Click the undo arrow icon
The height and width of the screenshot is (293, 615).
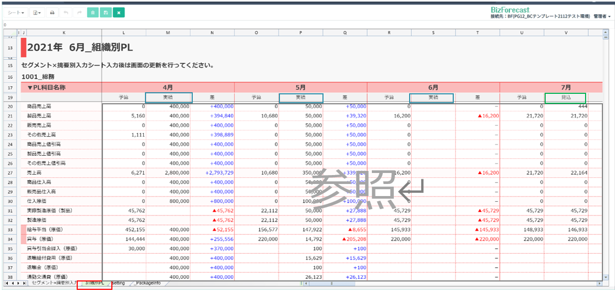pos(66,12)
